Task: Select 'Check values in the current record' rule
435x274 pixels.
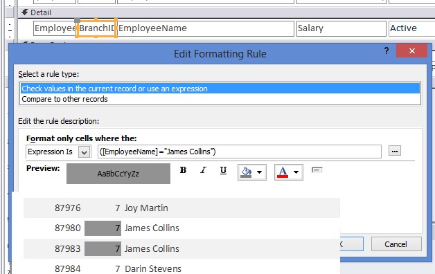Action: [220, 89]
